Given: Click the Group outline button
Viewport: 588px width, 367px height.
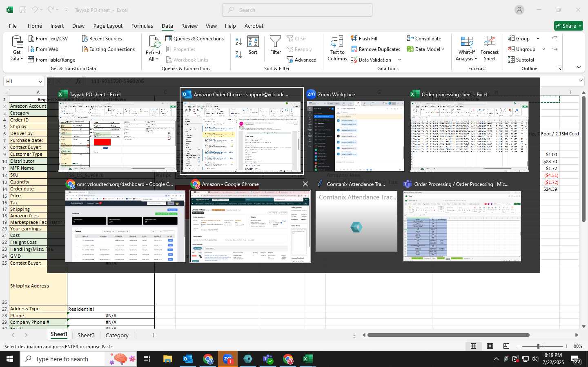Looking at the screenshot, I should tap(519, 39).
